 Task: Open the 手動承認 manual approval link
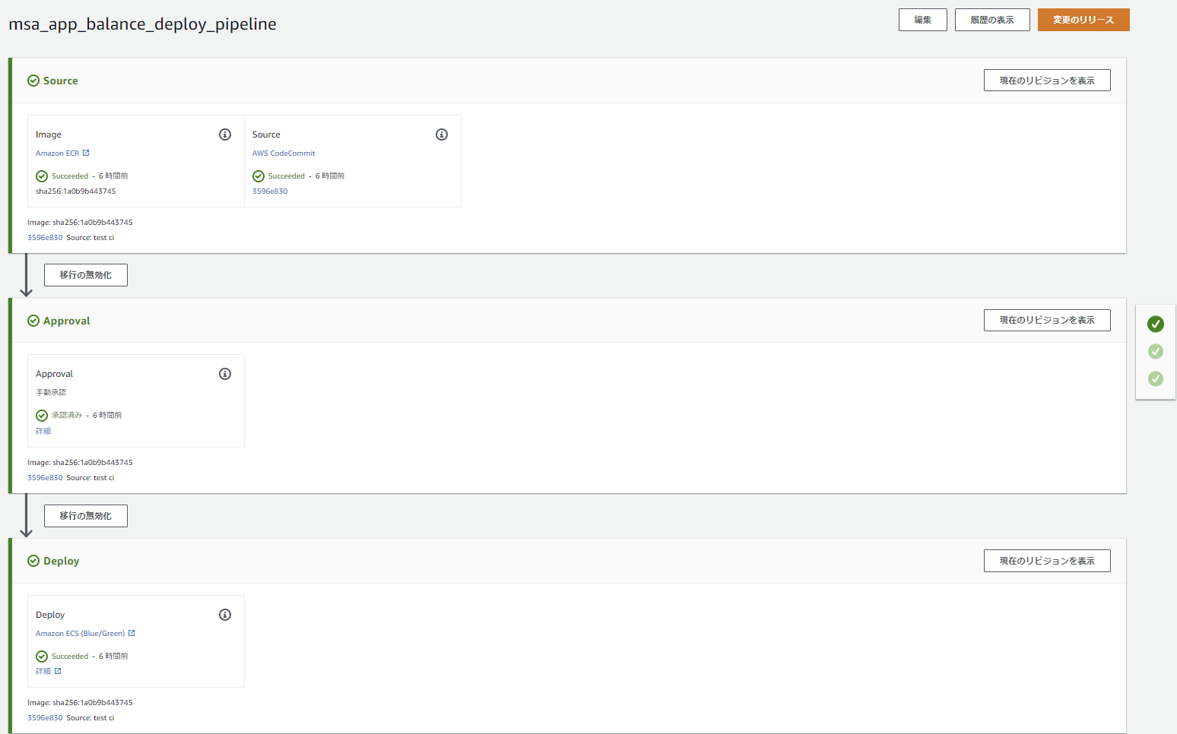click(51, 393)
